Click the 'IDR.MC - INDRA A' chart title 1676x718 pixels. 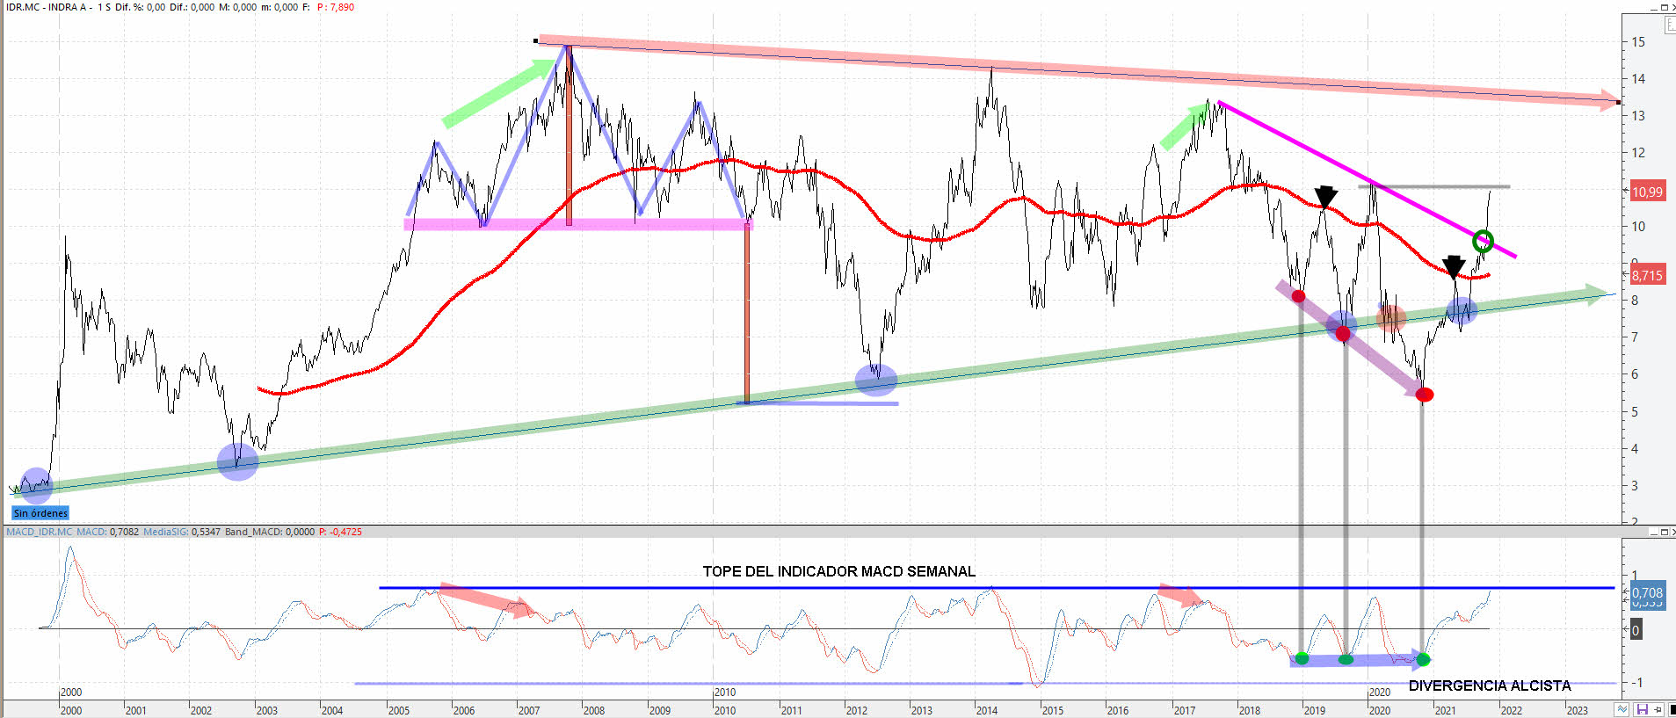pyautogui.click(x=48, y=7)
